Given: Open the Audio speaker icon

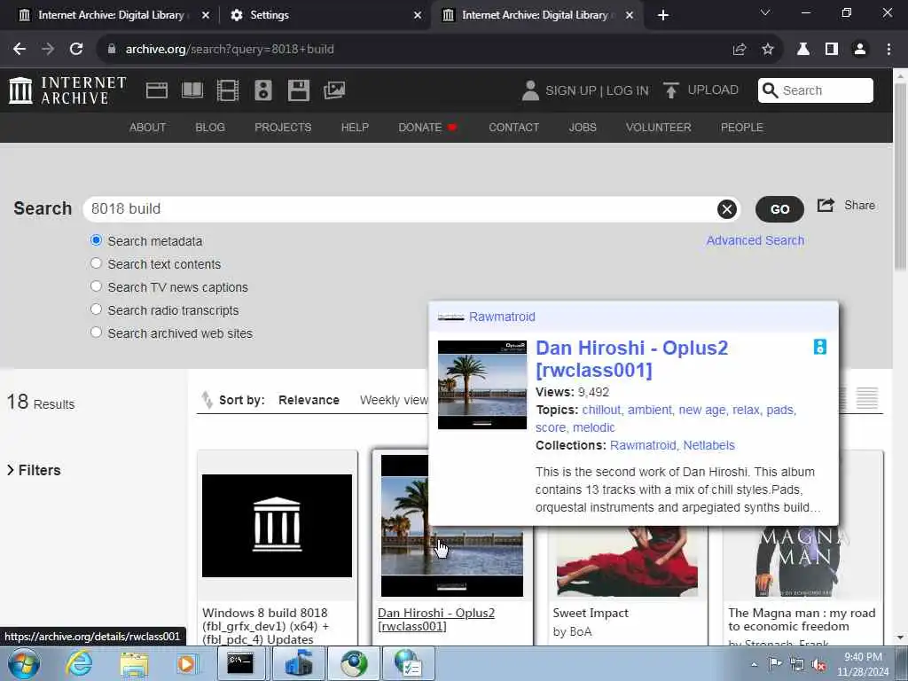Looking at the screenshot, I should click(262, 90).
